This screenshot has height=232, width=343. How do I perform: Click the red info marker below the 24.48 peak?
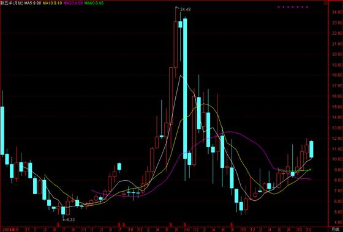tap(171, 224)
